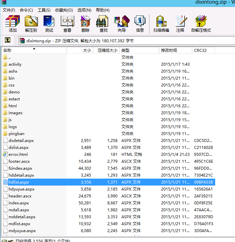Select the mdyuyue.aspx file name

22,231
